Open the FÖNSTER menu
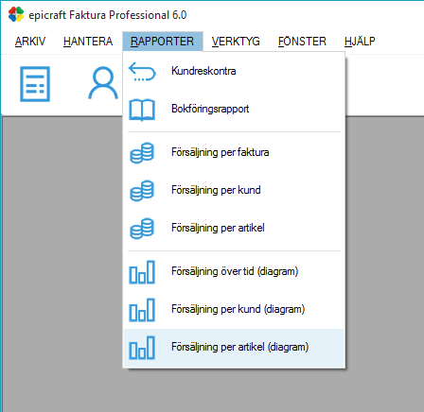424x412 pixels. [x=302, y=42]
